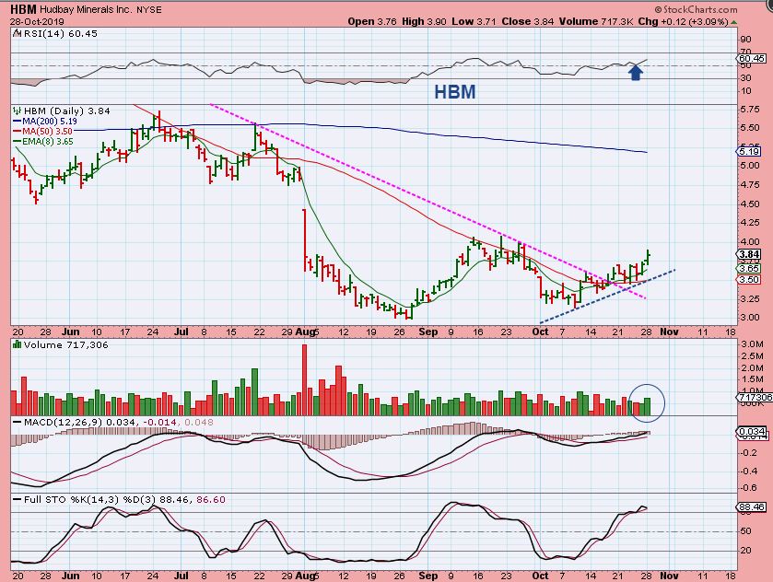Viewport: 773px width, 582px height.
Task: Click the 'Jul' label on price chart axis
Action: coord(181,332)
